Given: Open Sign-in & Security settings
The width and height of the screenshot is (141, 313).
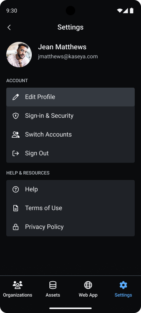Looking at the screenshot, I should point(70,116).
